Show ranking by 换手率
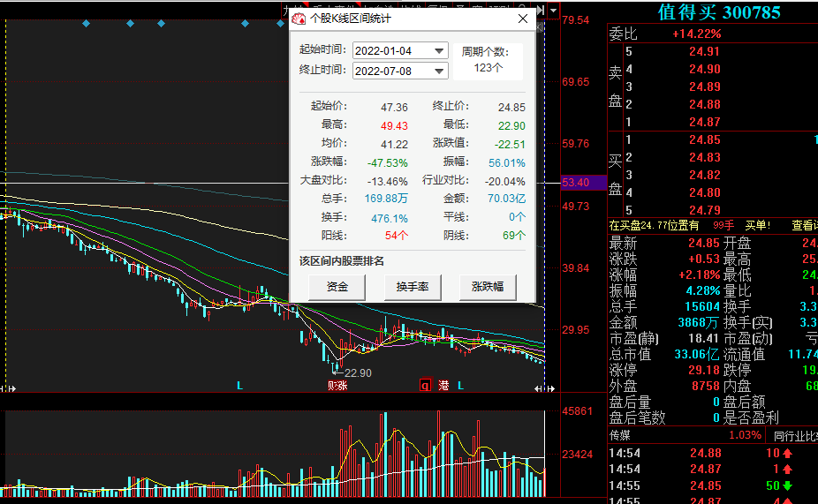818x504 pixels. (413, 287)
